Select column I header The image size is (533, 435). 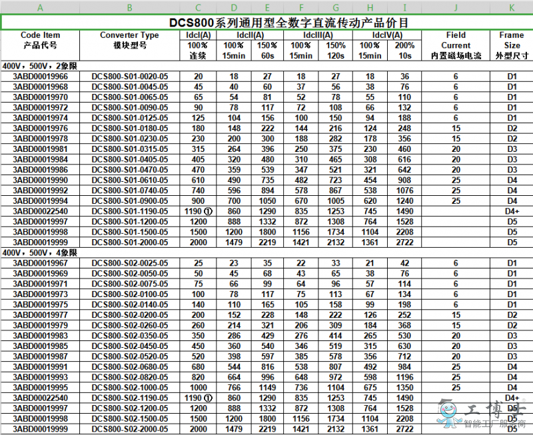click(404, 7)
